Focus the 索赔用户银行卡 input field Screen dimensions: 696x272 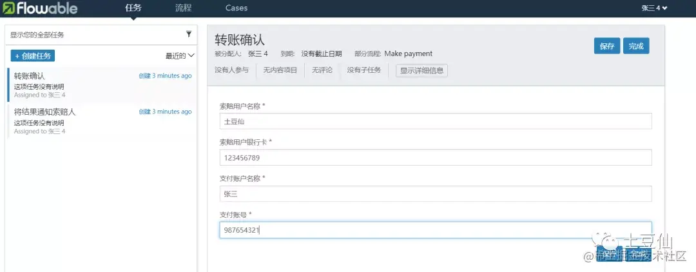click(x=436, y=157)
